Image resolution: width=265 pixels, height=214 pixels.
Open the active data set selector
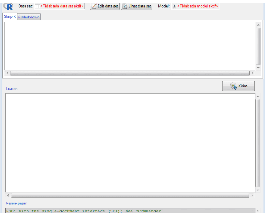click(x=59, y=6)
